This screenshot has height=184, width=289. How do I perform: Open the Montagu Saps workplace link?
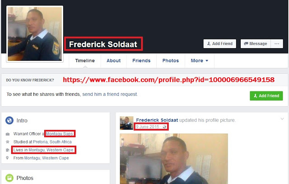pos(59,134)
